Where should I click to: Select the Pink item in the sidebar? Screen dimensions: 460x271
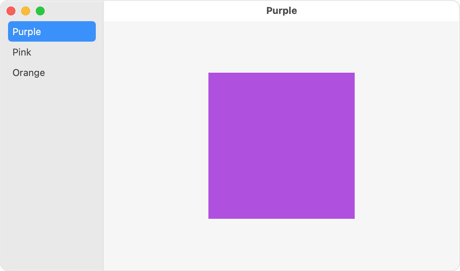pos(52,52)
